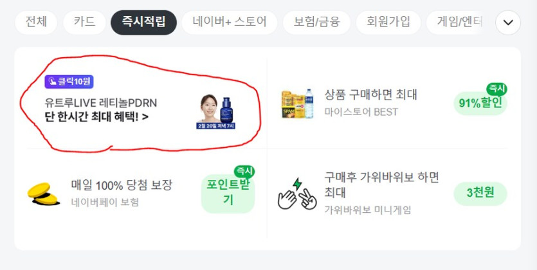Click the 클릭10원 purple badge
This screenshot has height=270, width=537.
pyautogui.click(x=69, y=82)
